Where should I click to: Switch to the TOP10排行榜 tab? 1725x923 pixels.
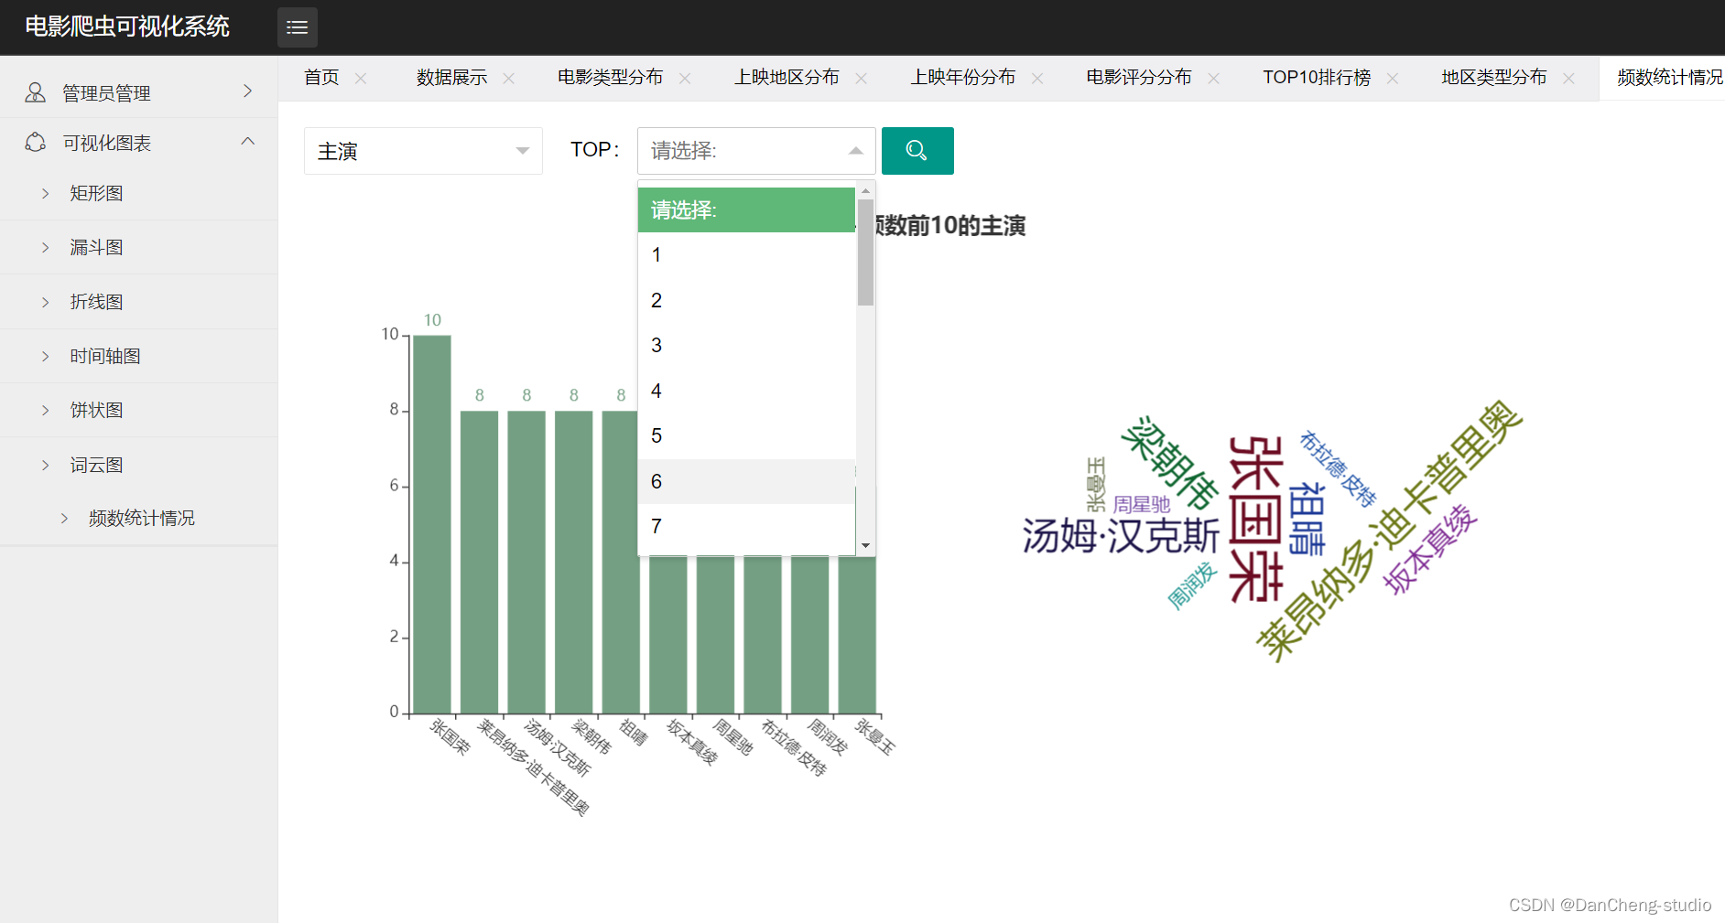[x=1317, y=78]
